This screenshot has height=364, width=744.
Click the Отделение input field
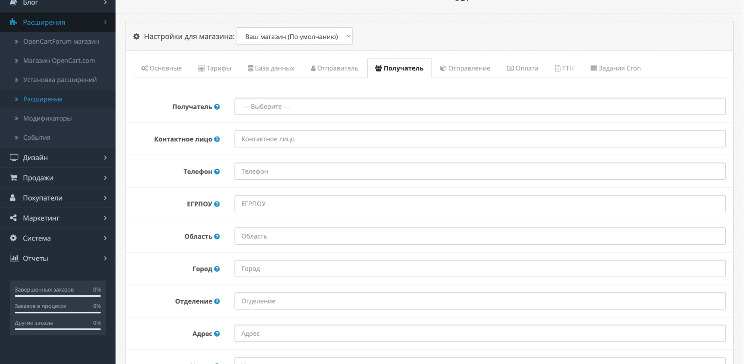coord(480,301)
